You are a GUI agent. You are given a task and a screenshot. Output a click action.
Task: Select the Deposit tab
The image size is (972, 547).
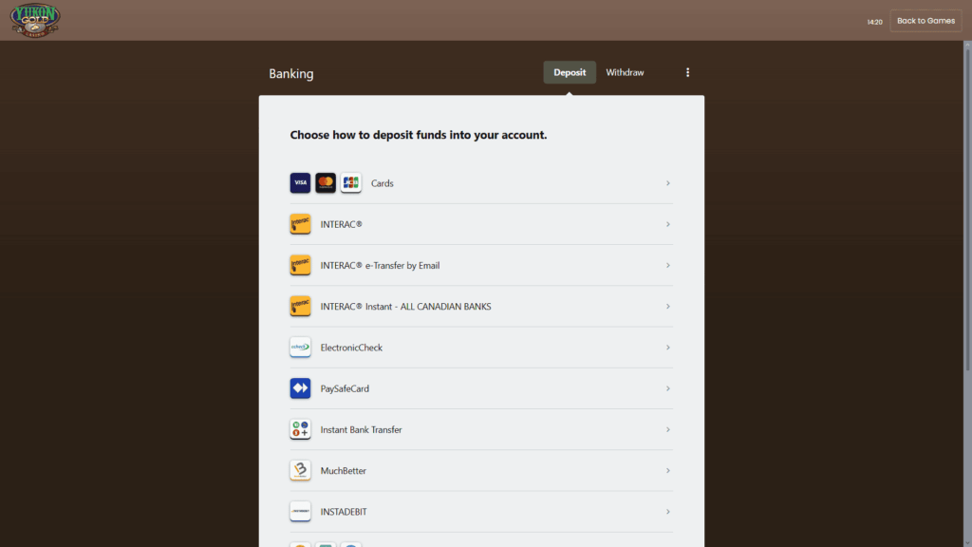(570, 71)
